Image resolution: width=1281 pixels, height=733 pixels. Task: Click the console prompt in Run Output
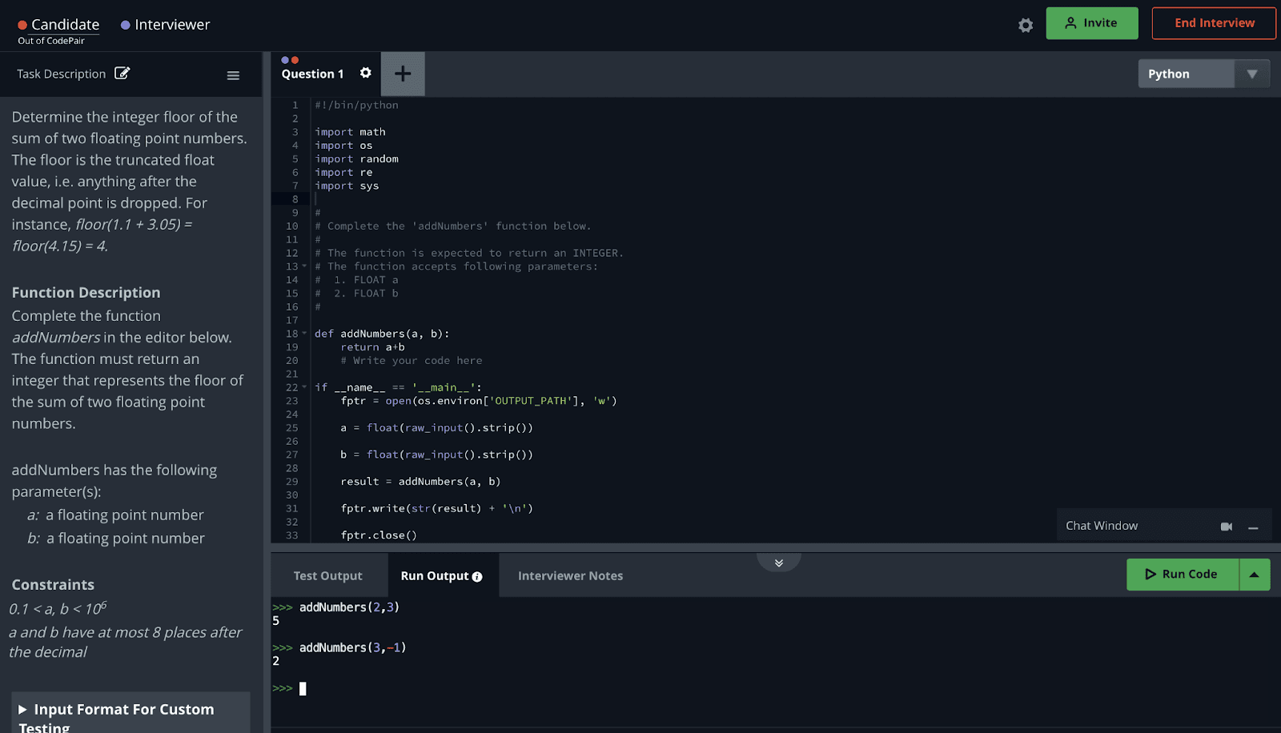pos(303,688)
